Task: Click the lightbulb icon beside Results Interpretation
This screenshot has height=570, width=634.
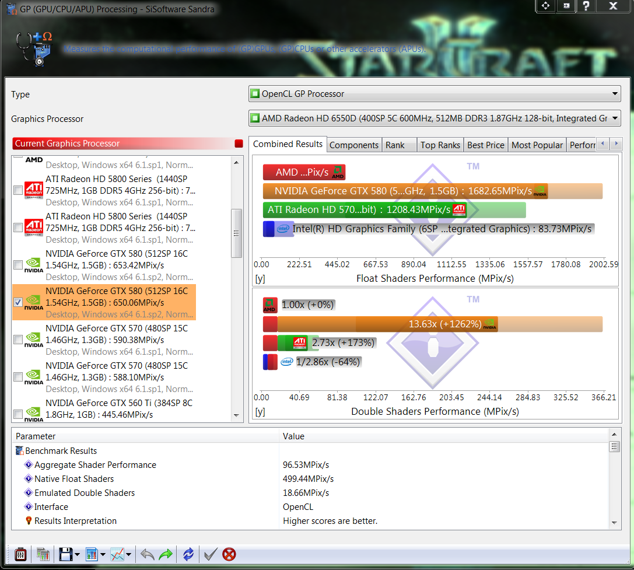Action: coord(29,520)
